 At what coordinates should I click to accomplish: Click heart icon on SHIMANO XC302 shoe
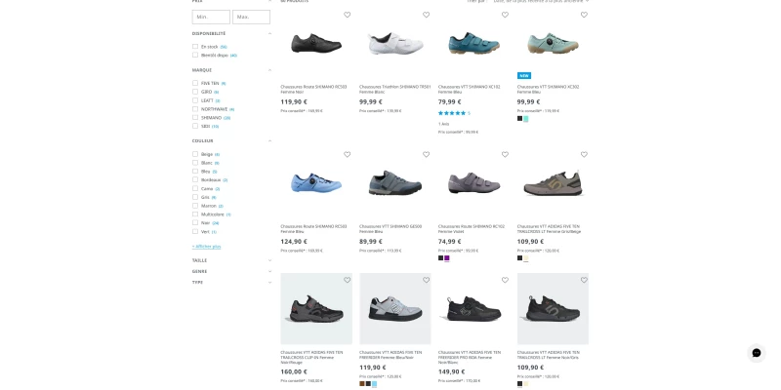point(584,15)
